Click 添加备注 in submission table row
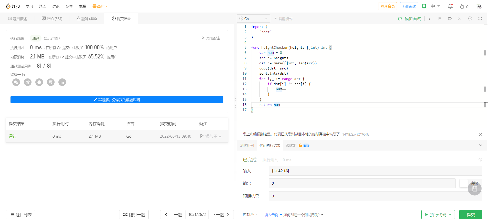 click(211, 136)
